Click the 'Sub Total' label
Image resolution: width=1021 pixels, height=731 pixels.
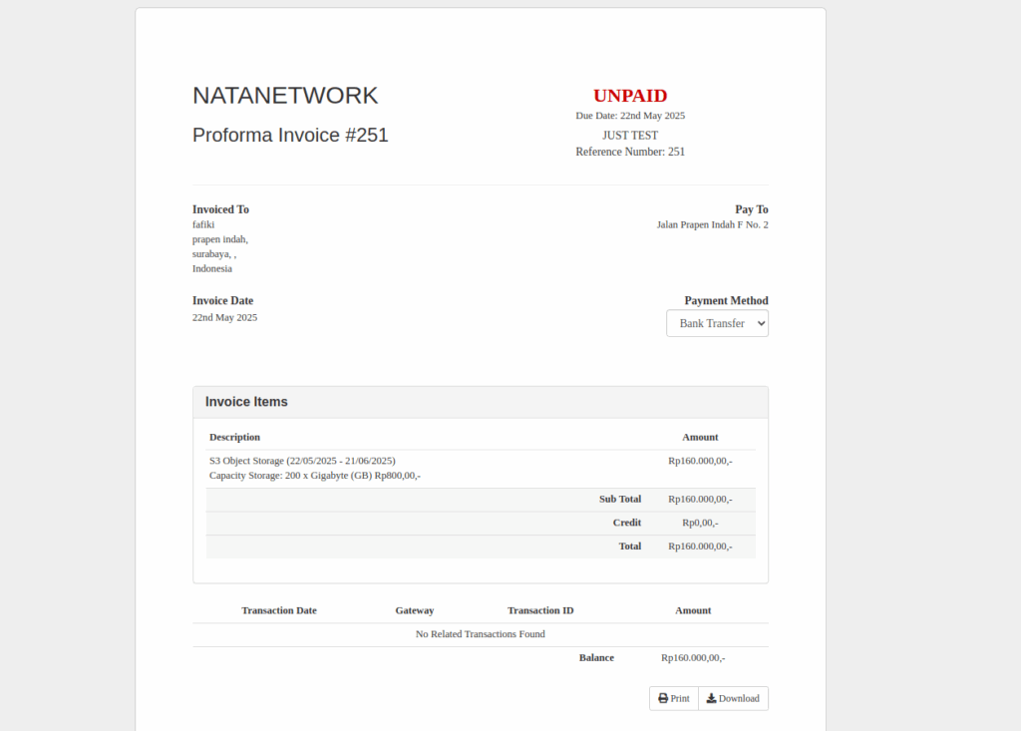620,499
